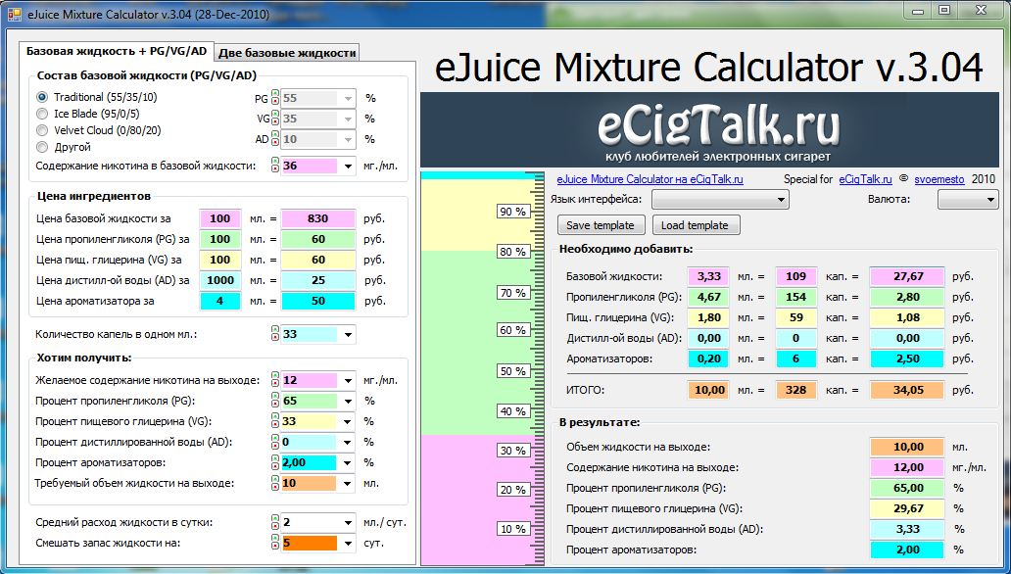Click the distilled water volume field showing 1000
1011x574 pixels.
point(219,280)
